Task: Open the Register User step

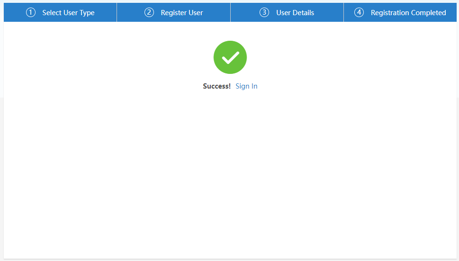Action: click(x=173, y=13)
